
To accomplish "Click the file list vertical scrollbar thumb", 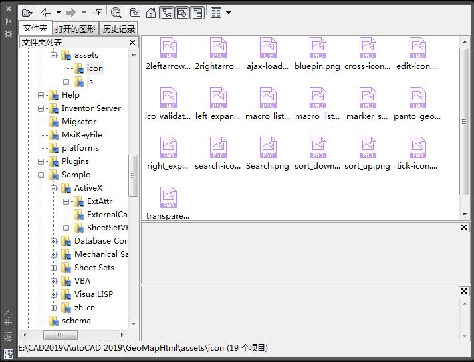I will (464, 122).
